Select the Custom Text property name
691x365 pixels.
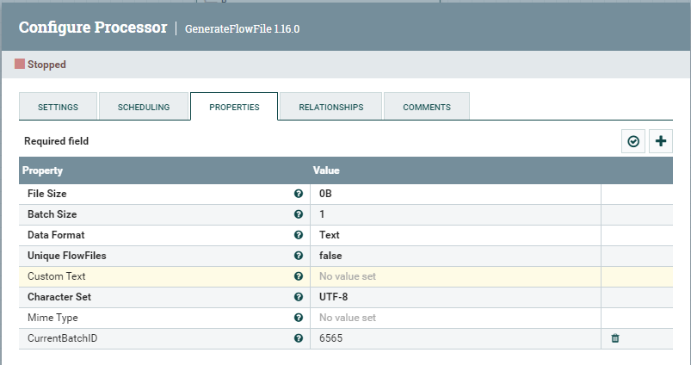coord(57,276)
